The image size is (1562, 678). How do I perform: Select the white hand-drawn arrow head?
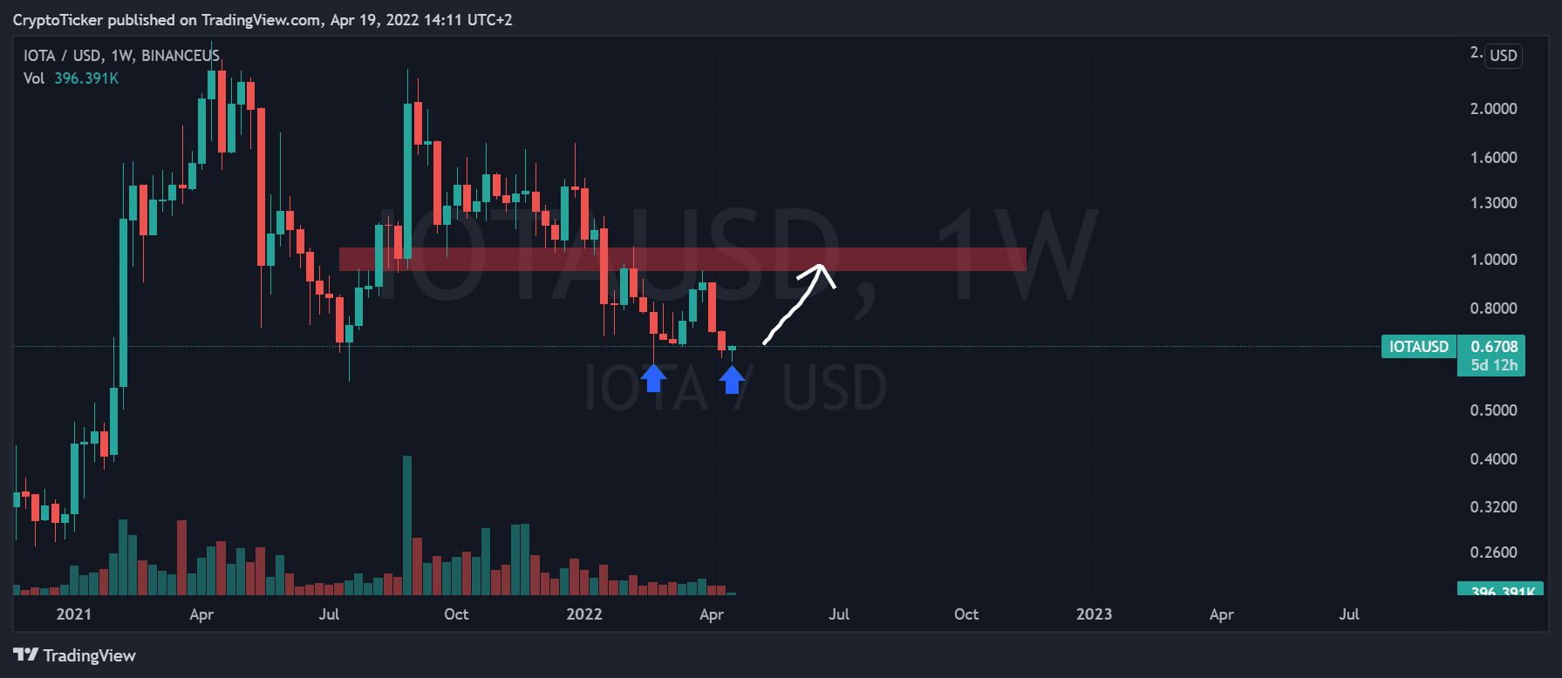point(820,271)
